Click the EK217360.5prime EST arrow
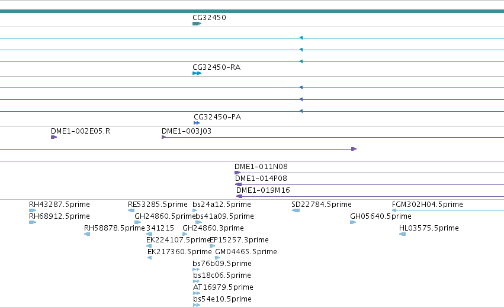Screen dimensions: 504x308 click(x=149, y=258)
